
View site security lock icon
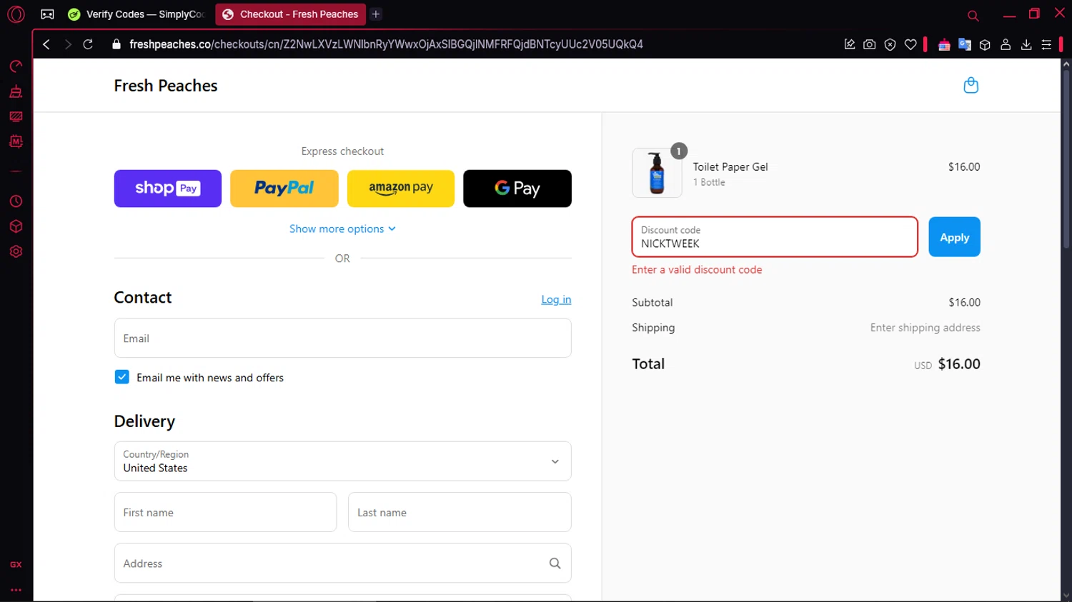116,44
